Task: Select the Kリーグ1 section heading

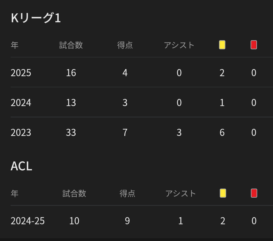Action: click(x=36, y=18)
